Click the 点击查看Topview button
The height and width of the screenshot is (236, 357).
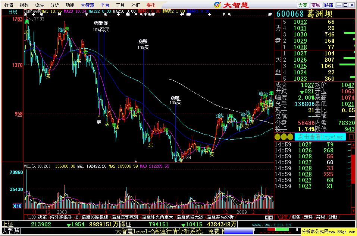click(320, 137)
